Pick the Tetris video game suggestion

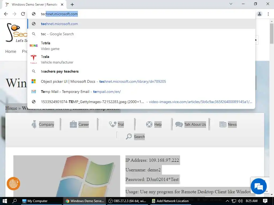click(141, 46)
